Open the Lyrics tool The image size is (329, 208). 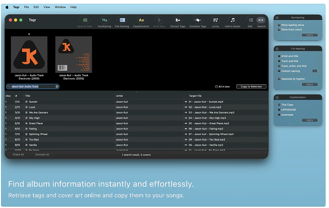[215, 20]
